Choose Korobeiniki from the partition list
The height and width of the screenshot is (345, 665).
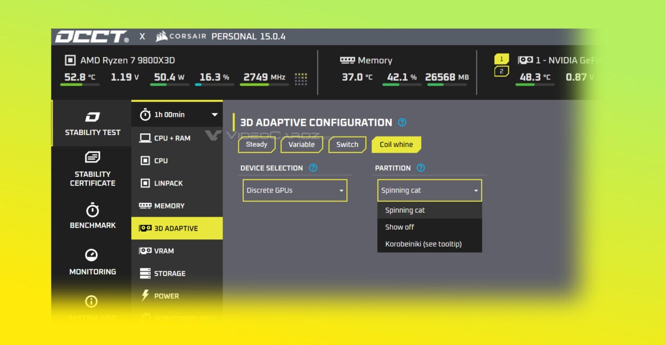tap(423, 244)
